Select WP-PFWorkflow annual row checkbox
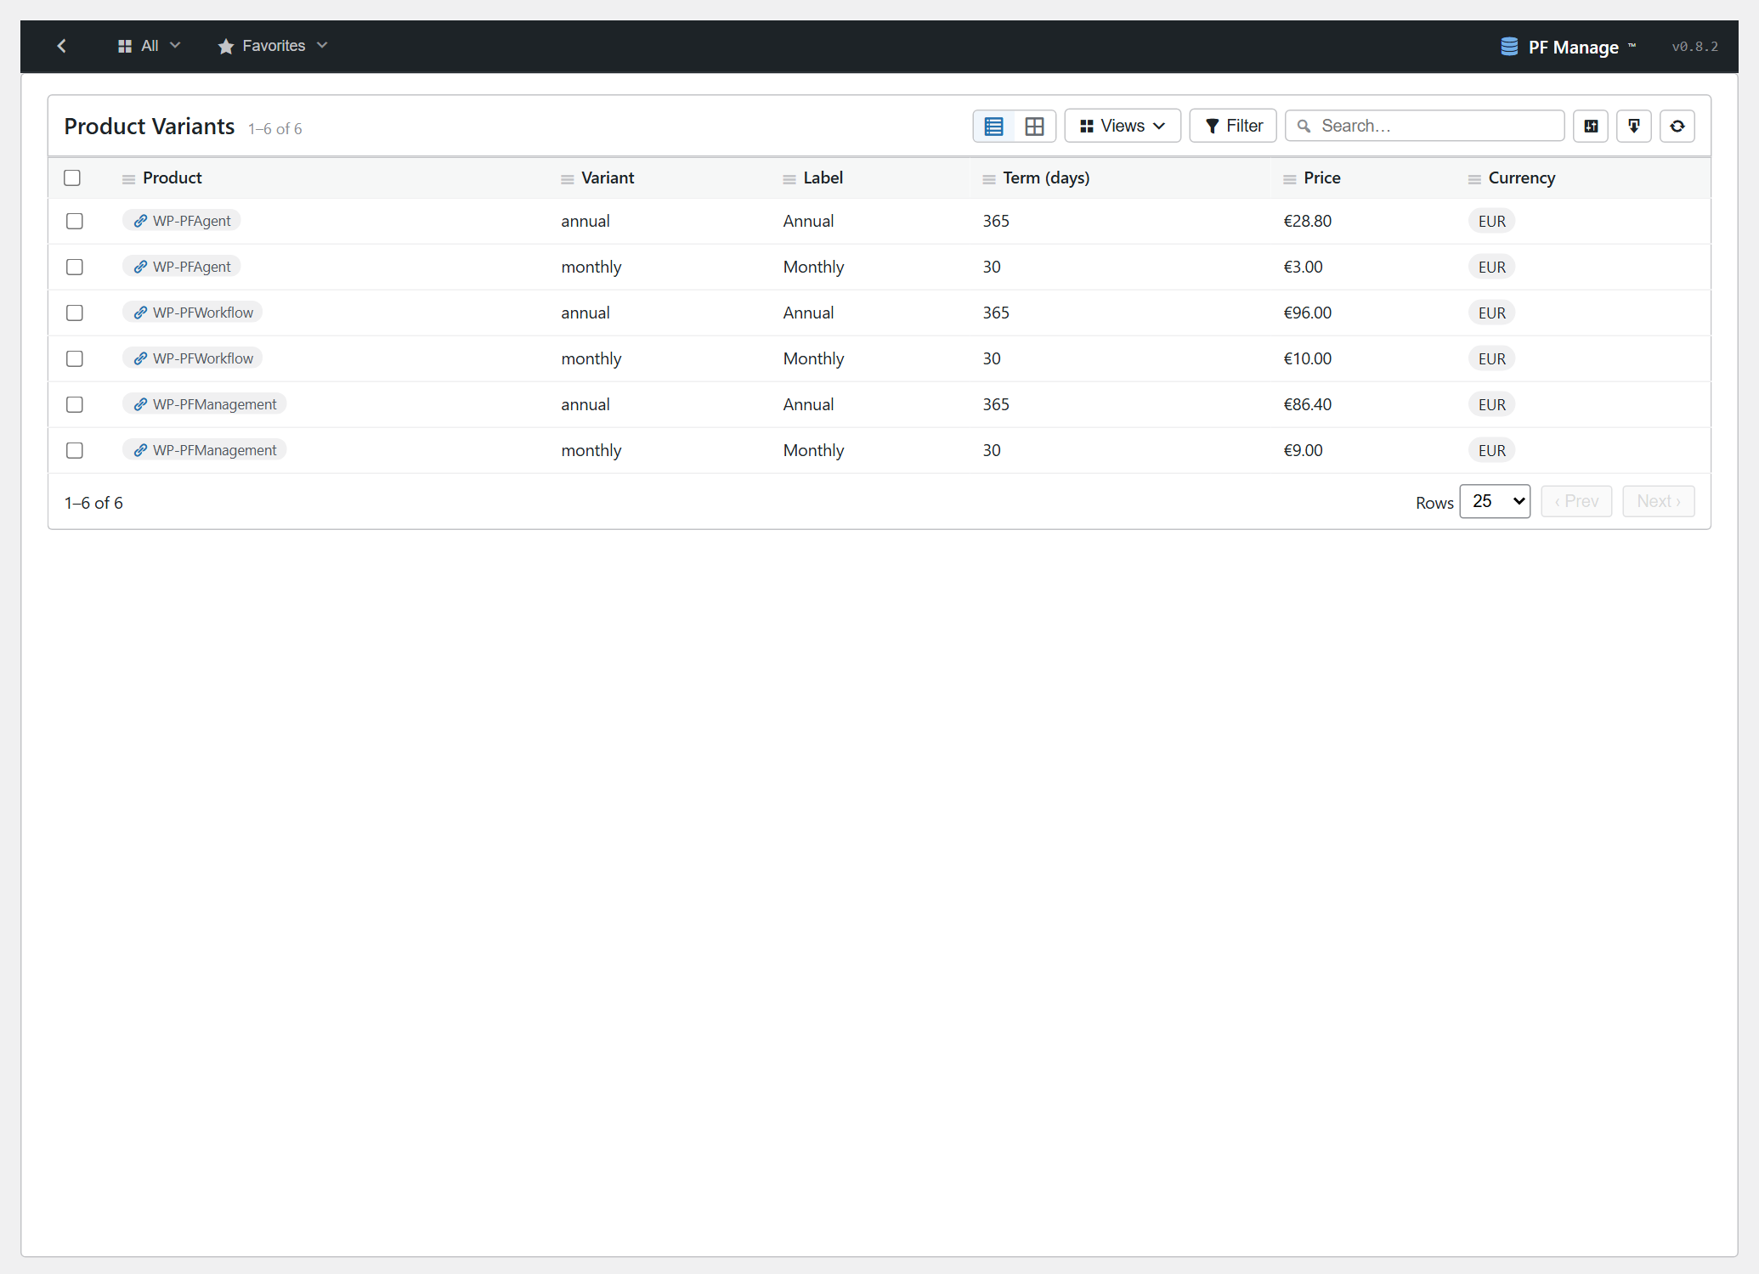The width and height of the screenshot is (1759, 1274). click(75, 313)
